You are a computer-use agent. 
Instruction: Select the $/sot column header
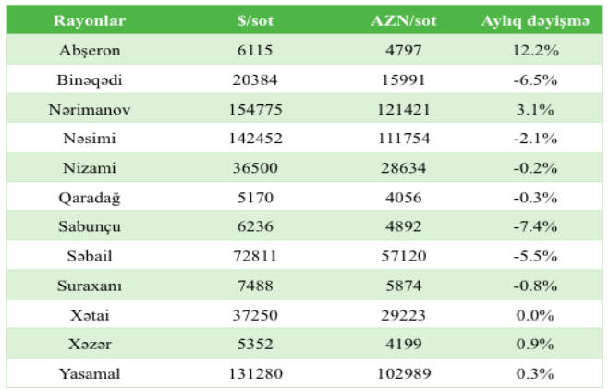click(255, 19)
